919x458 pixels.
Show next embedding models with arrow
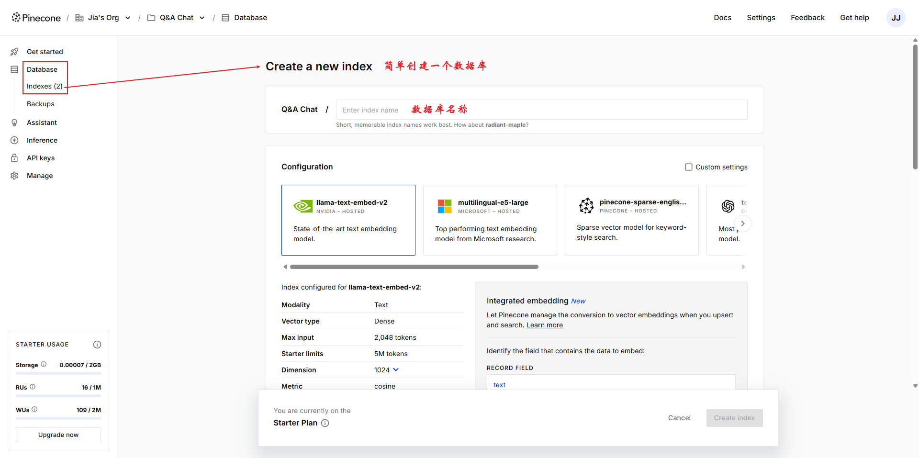coord(743,223)
